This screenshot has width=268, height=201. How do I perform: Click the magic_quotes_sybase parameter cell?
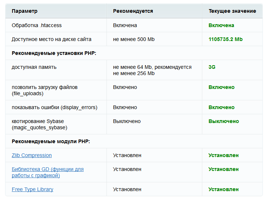click(39, 124)
